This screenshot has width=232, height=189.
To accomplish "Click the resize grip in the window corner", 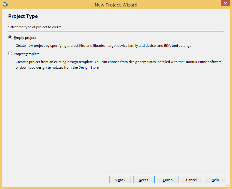I will (228, 185).
